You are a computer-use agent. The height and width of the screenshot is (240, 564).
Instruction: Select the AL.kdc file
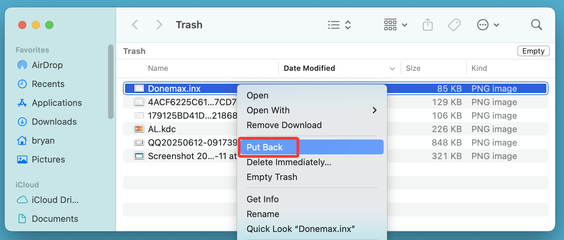pos(335,129)
